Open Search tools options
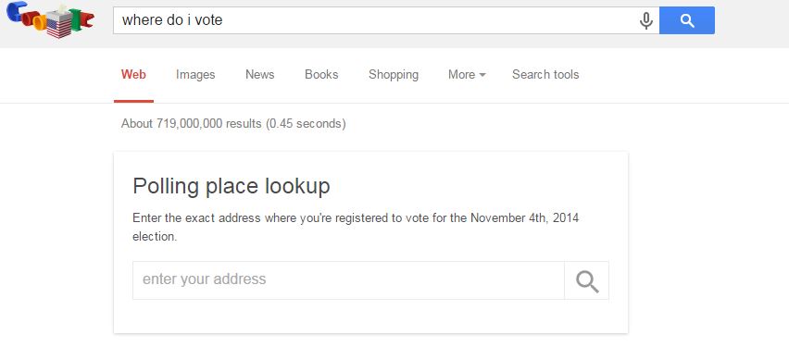Screen dimensions: 789x347 [545, 74]
